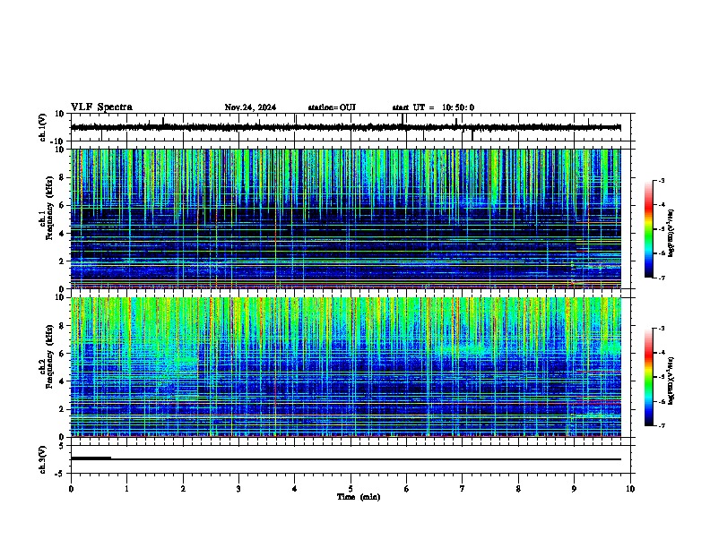Click the ch.3 flat voltage trace

point(346,459)
